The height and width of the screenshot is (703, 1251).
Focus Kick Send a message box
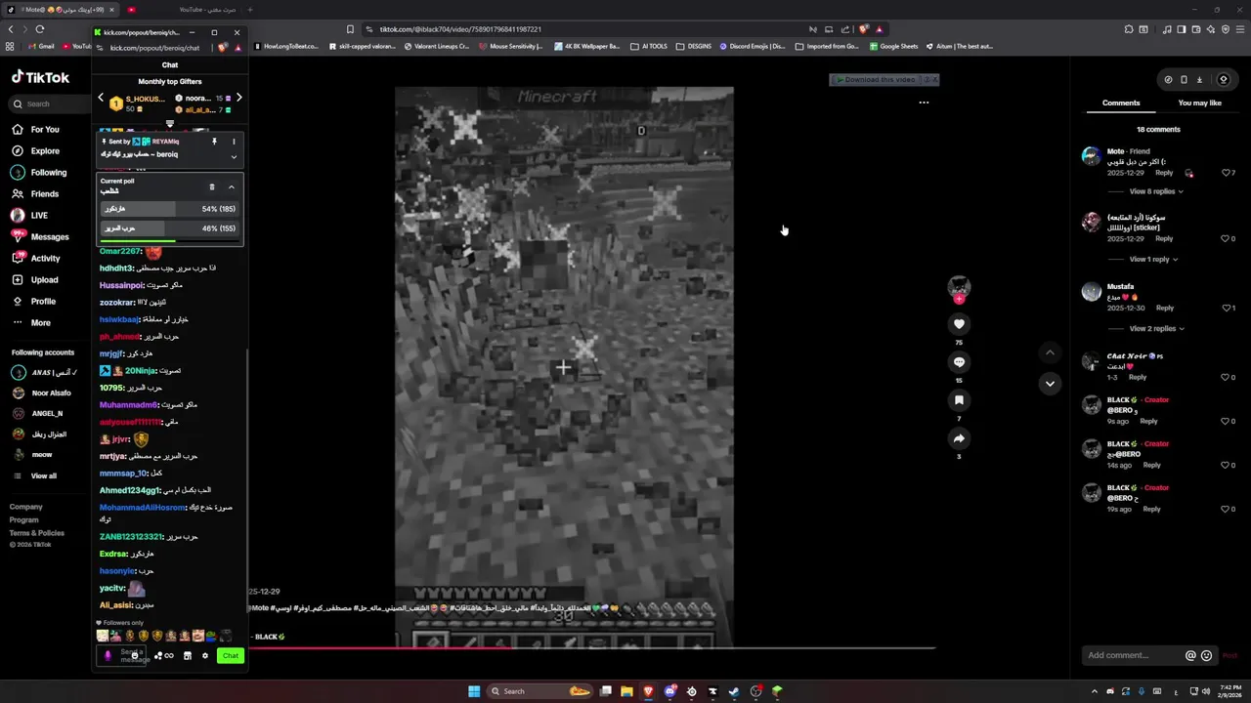point(122,655)
